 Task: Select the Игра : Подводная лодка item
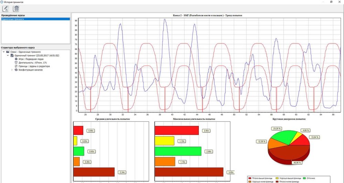33,59
